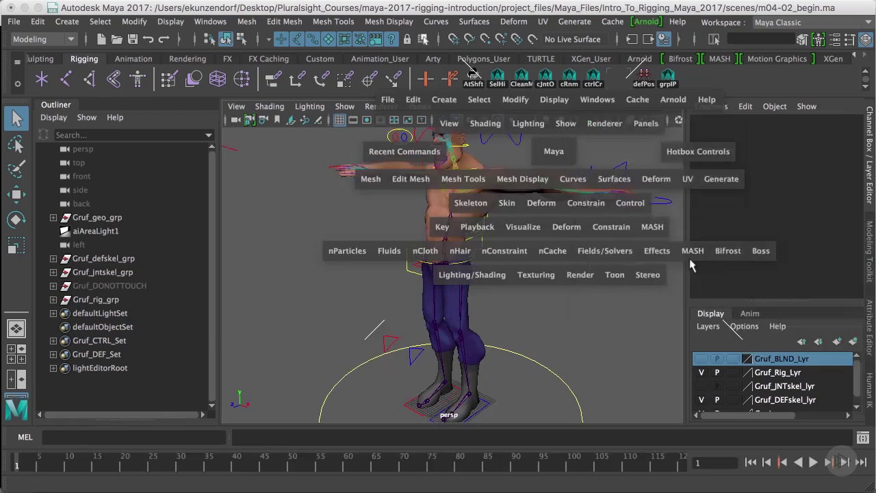Switch to the Animation shelf tab

(133, 59)
